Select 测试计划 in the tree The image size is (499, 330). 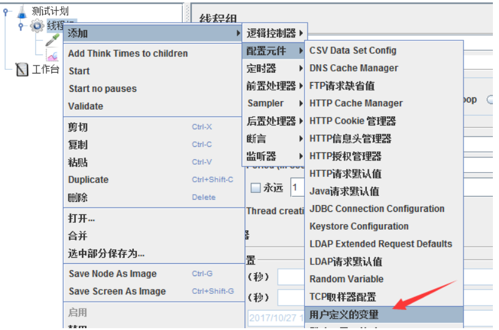(50, 11)
